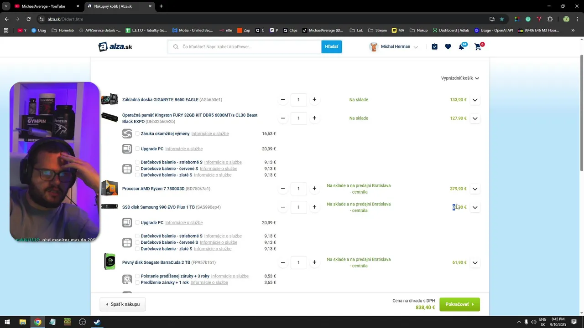584x328 pixels.
Task: Open Seagate BarraCuda product thumbnail
Action: [109, 261]
